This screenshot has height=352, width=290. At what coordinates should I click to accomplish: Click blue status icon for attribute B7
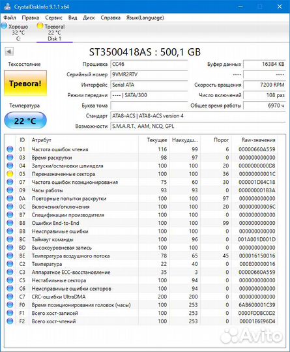click(x=10, y=214)
